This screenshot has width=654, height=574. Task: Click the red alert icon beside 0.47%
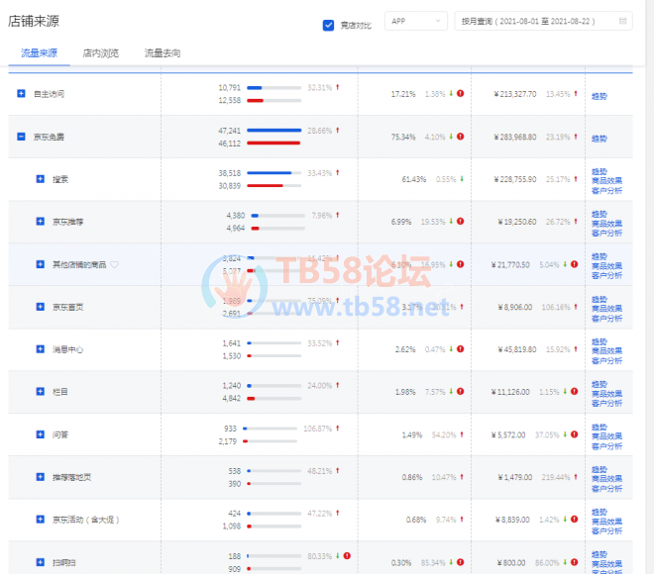tap(461, 349)
